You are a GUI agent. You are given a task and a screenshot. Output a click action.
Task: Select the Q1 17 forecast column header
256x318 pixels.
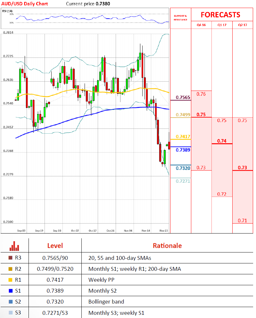pos(222,25)
